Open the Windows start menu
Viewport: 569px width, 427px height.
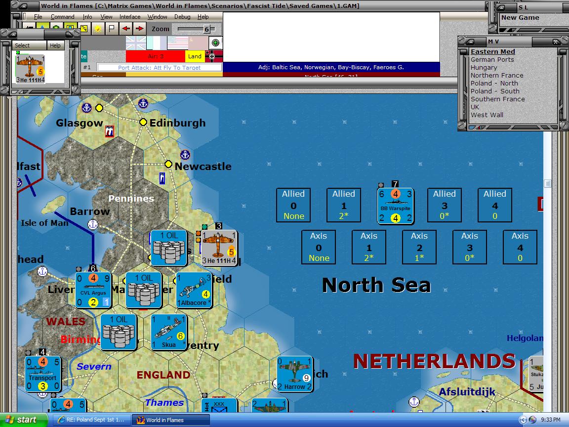(24, 420)
